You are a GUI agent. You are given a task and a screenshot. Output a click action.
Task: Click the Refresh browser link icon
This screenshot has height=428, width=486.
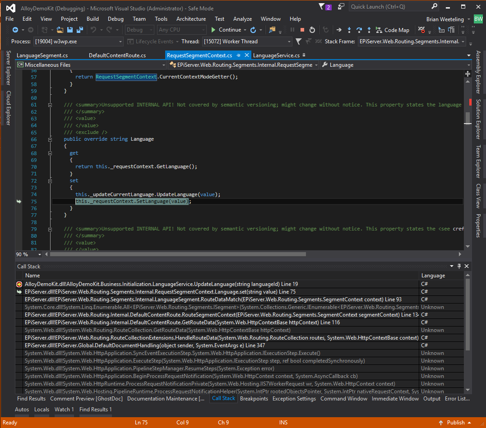(x=253, y=30)
